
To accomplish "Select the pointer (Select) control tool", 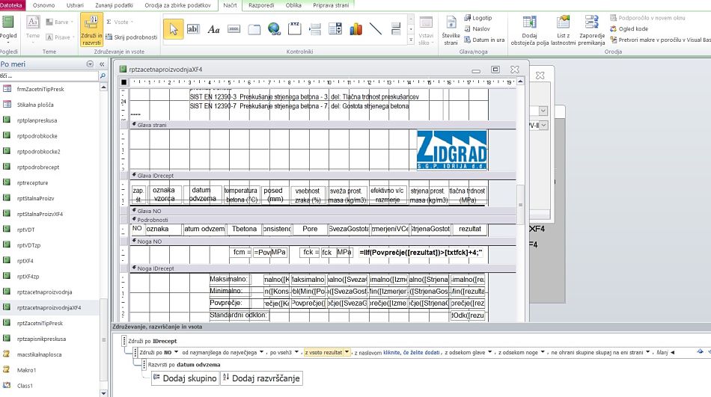I will (173, 29).
